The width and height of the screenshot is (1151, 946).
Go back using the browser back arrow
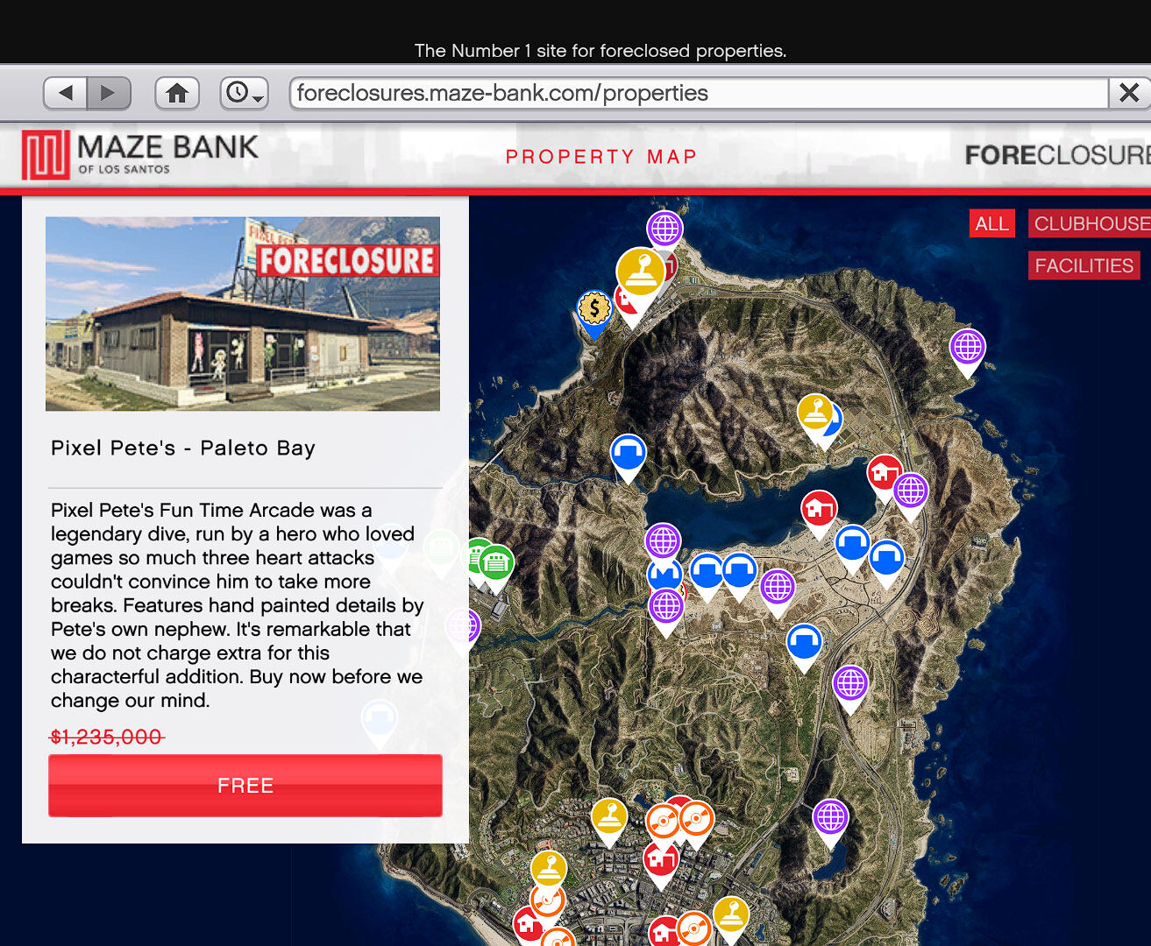(65, 93)
